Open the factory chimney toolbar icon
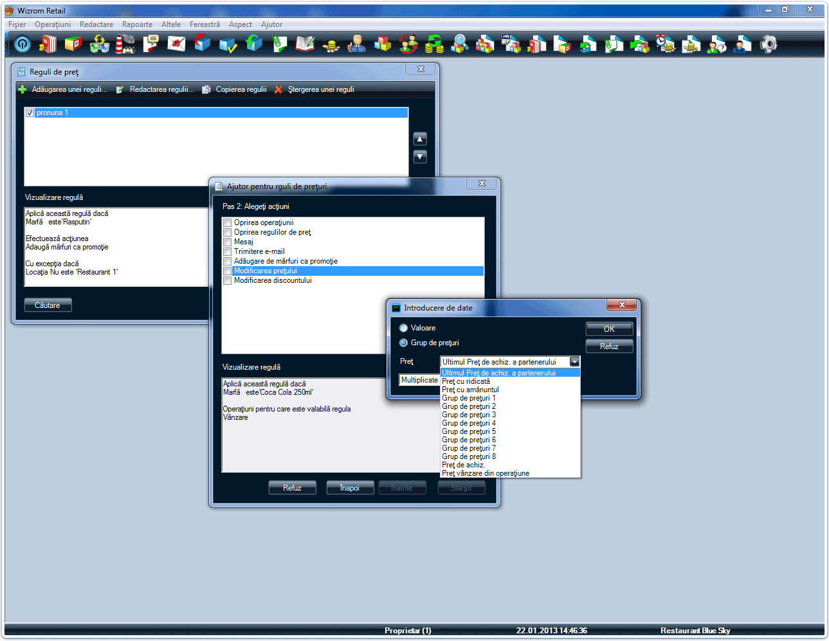Image resolution: width=829 pixels, height=641 pixels. [x=125, y=44]
